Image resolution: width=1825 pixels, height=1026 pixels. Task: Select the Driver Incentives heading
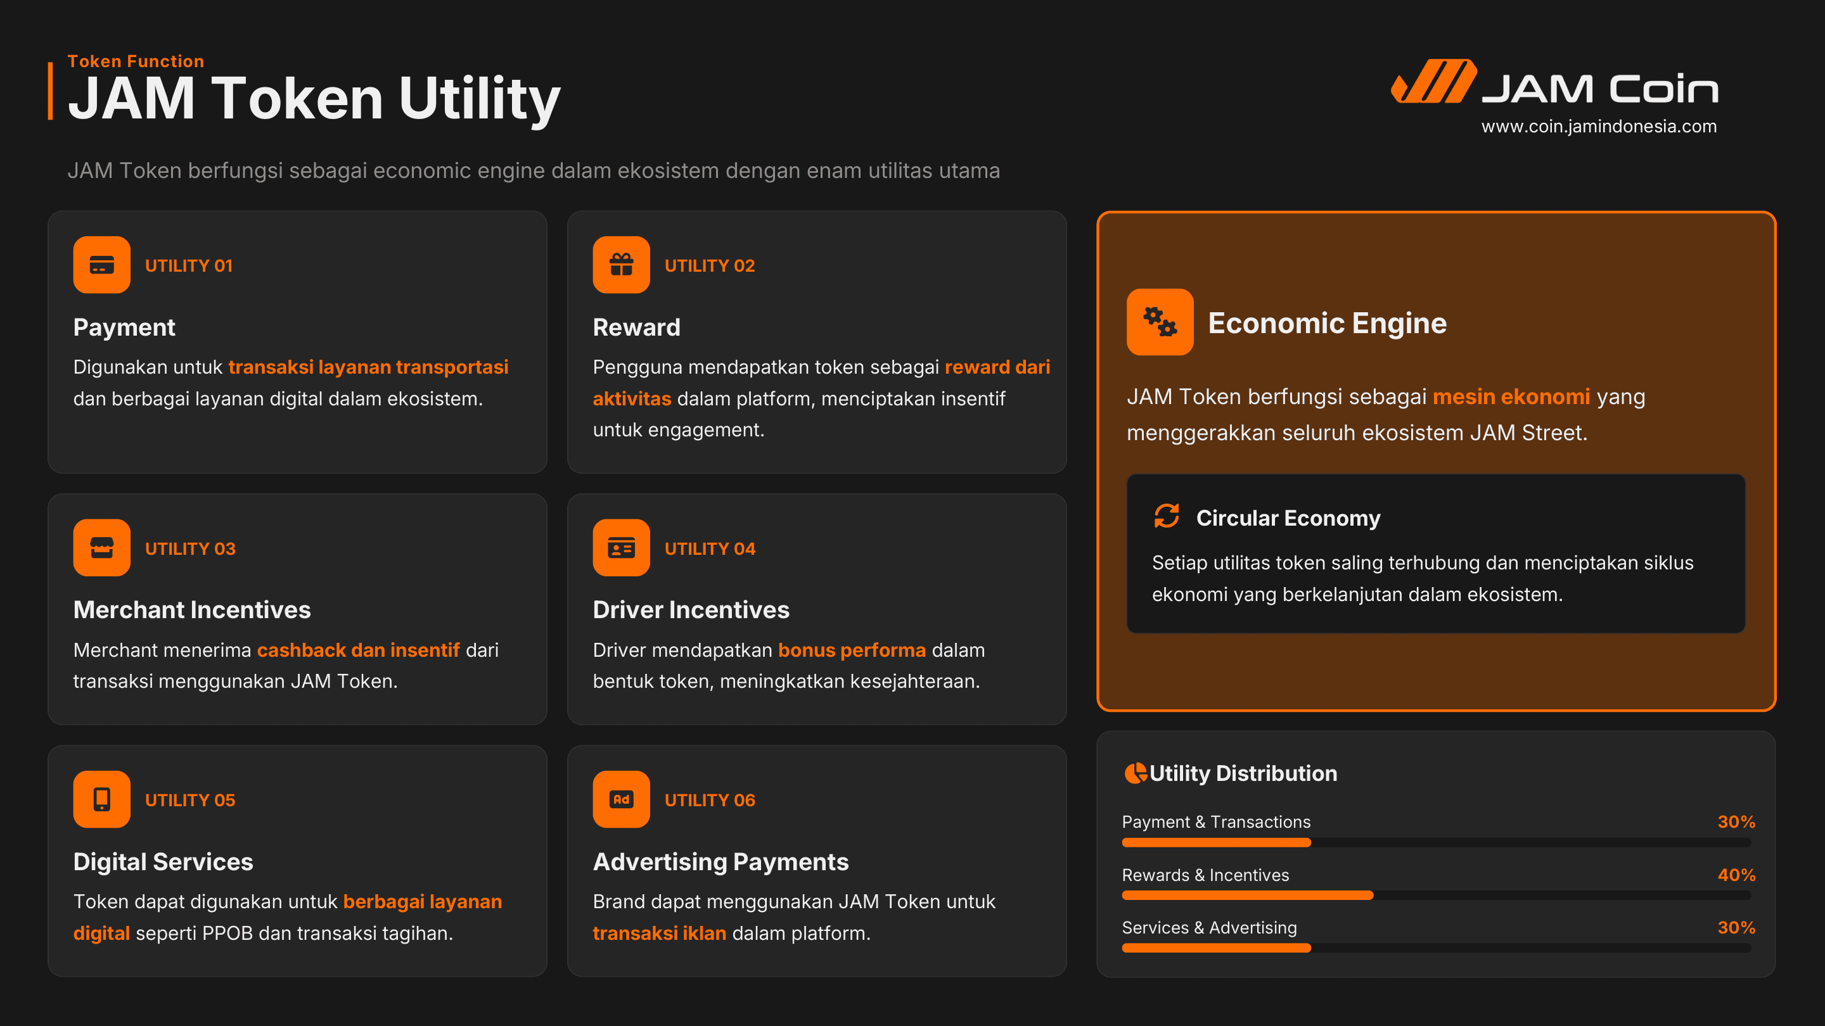[x=691, y=610]
